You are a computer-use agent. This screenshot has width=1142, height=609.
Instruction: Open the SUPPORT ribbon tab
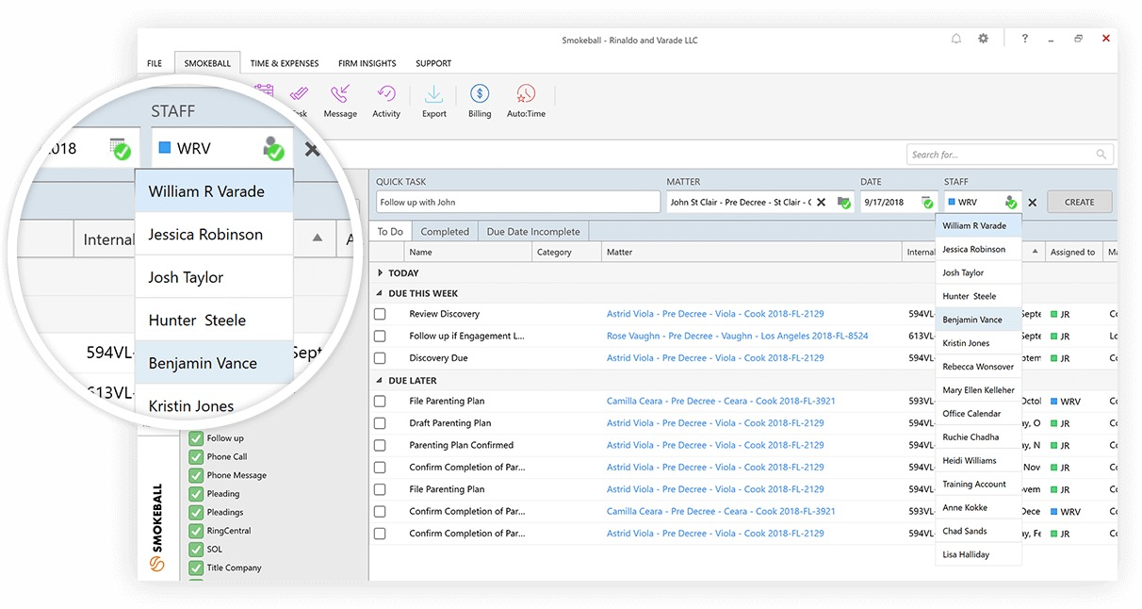pos(433,63)
